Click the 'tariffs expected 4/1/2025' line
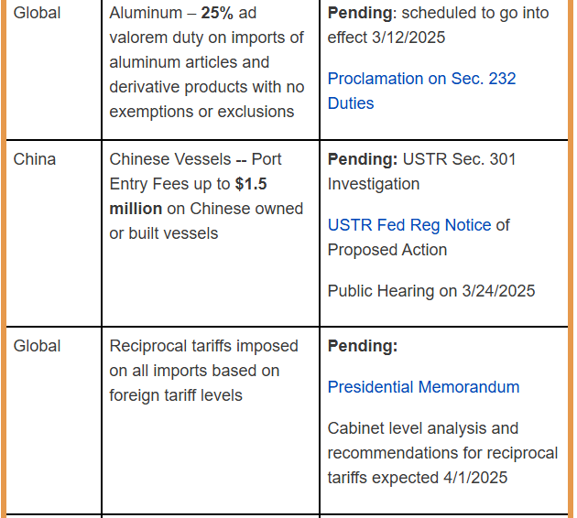This screenshot has height=518, width=577. pos(418,478)
